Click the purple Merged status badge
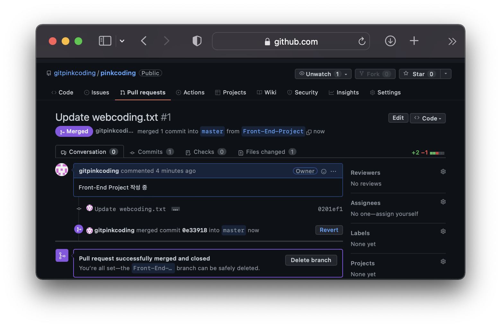This screenshot has width=501, height=327. [74, 131]
